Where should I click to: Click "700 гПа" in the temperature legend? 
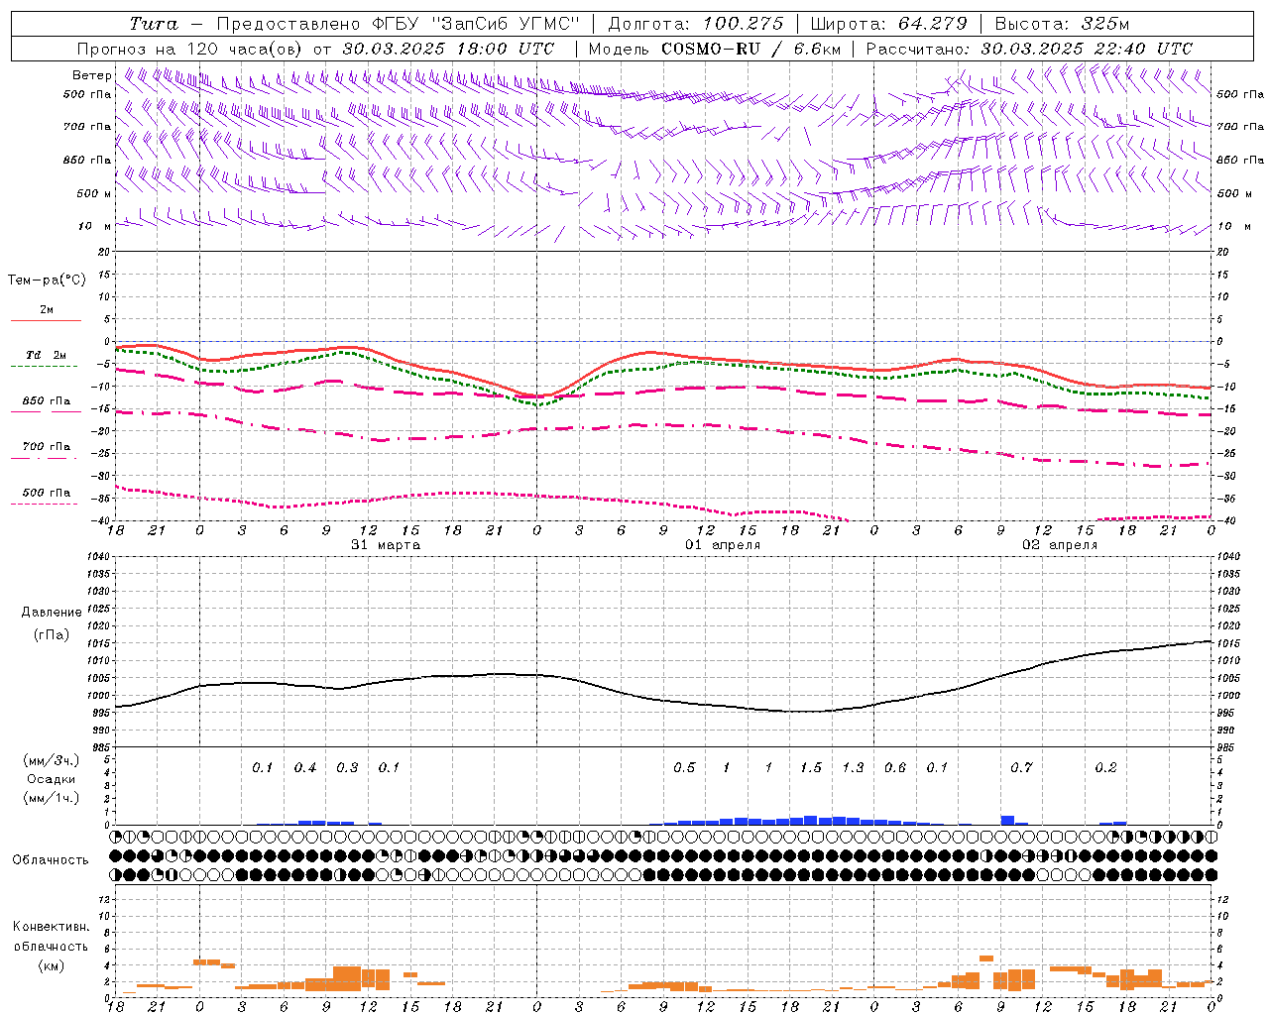tap(46, 446)
